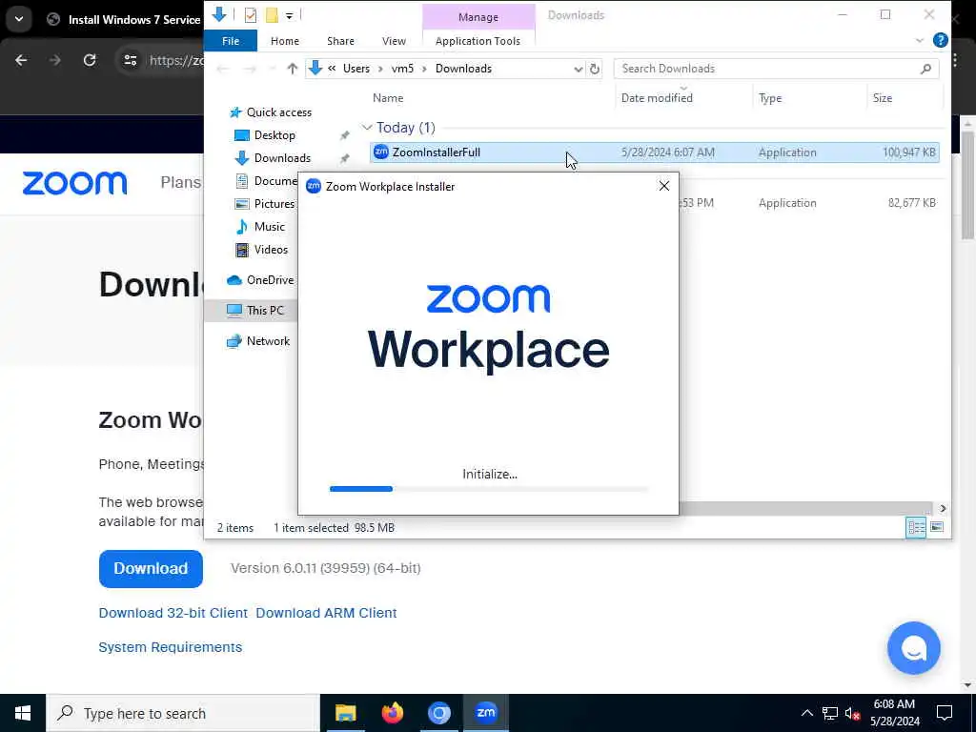The width and height of the screenshot is (976, 732).
Task: Sort files by Date modified column
Action: click(657, 98)
